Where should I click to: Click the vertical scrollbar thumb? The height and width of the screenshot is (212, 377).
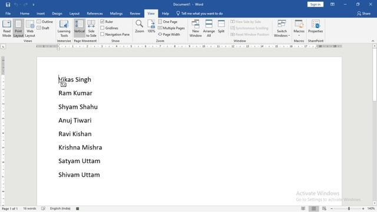coord(375,75)
